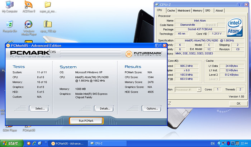Screen dimensions: 251x147
Task: Click the Threads value 2 field
Action: coord(240,90)
